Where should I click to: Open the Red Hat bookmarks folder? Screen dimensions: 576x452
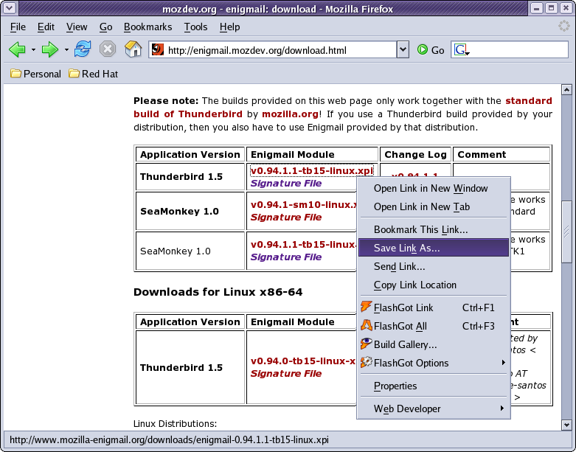point(94,74)
